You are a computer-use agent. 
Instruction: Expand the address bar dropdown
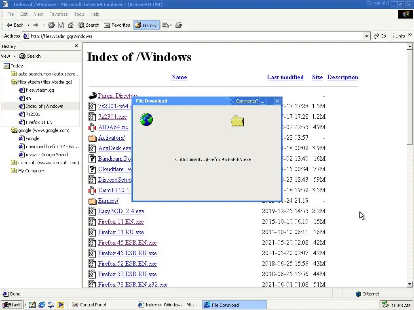[366, 36]
